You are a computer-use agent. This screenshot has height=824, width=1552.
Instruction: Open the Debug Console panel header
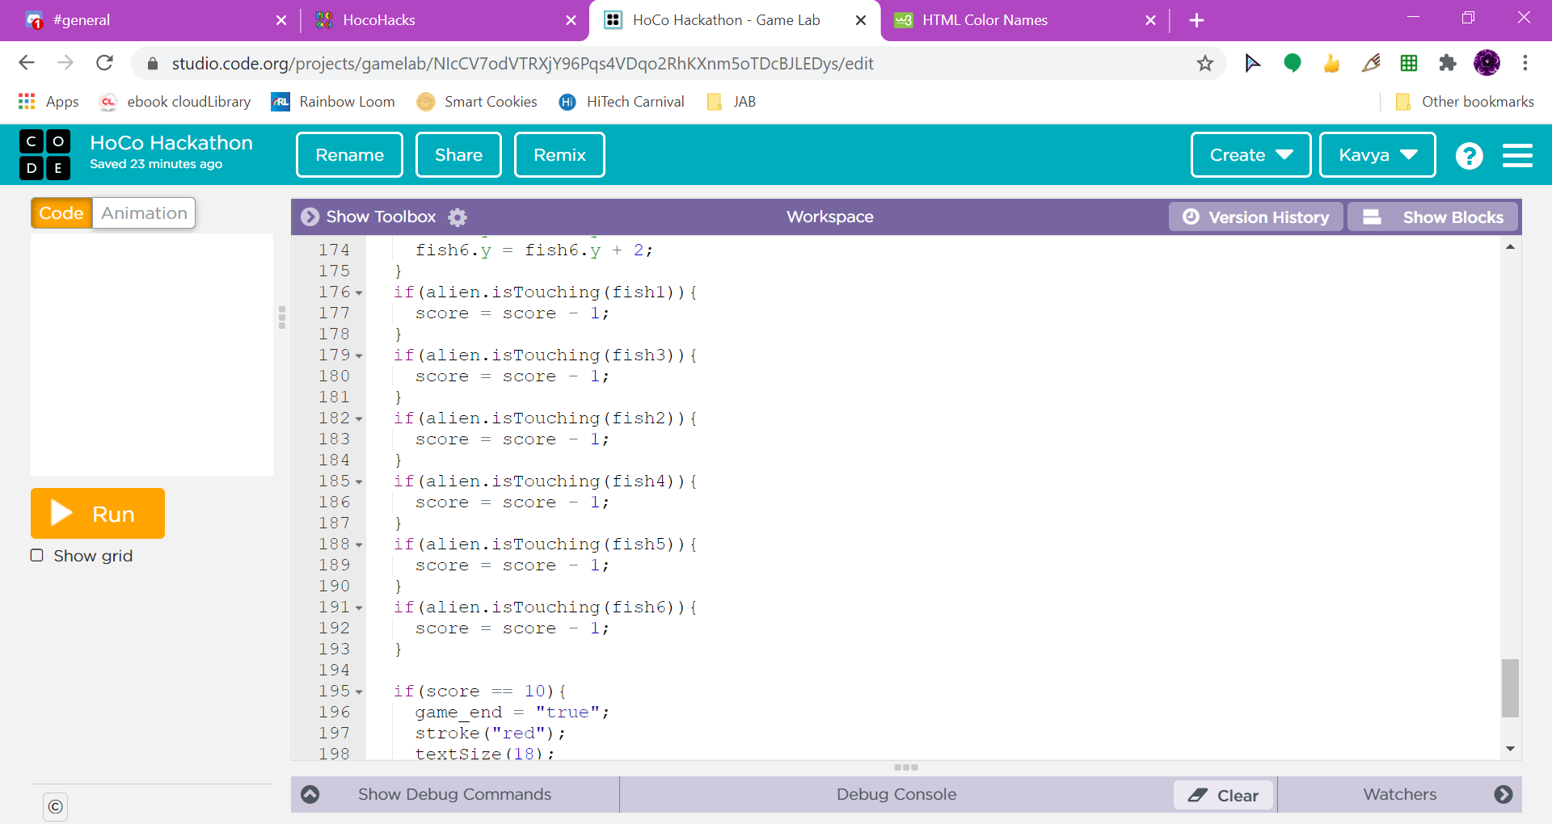click(x=896, y=794)
